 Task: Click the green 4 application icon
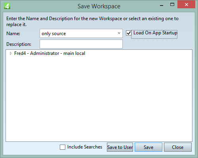tap(7, 6)
